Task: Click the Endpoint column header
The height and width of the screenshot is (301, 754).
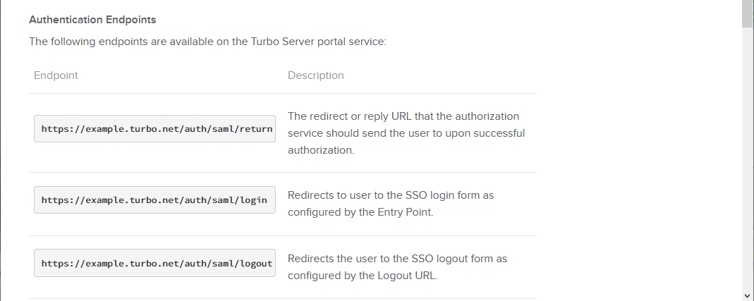Action: pyautogui.click(x=56, y=75)
